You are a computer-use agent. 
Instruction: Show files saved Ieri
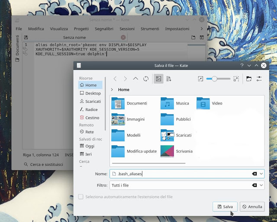pos(90,154)
